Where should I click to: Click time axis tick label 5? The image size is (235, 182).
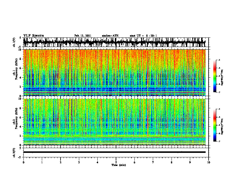(x=116, y=162)
